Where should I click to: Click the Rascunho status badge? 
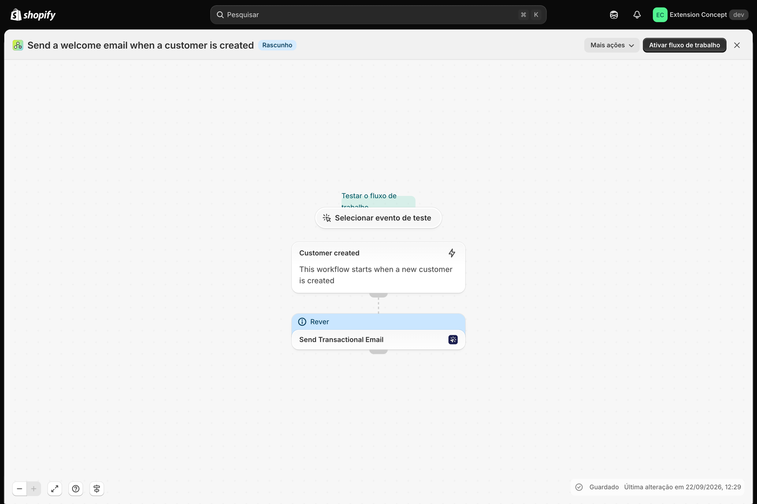click(x=277, y=45)
